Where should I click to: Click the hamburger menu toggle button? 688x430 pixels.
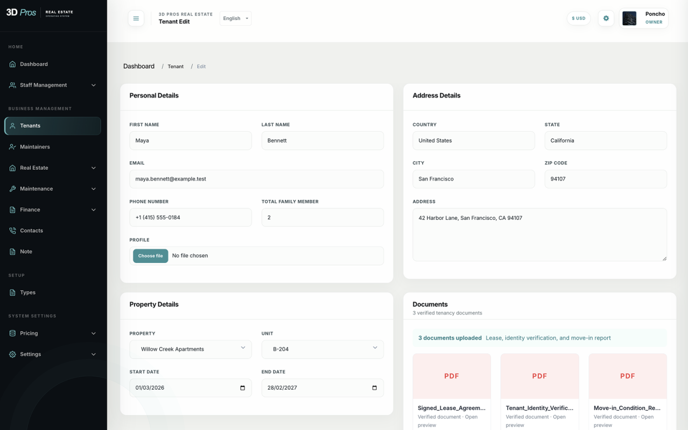click(x=136, y=18)
